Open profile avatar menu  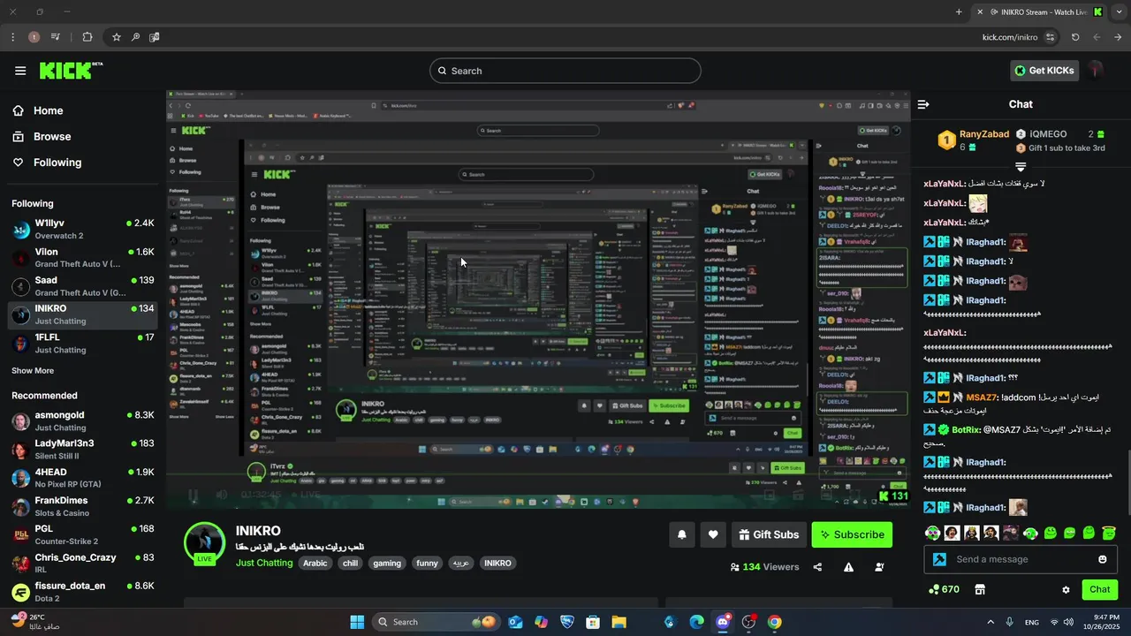coord(1096,71)
